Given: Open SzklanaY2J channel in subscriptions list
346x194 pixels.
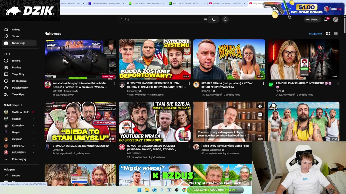Looking at the screenshot, I should [19, 146].
